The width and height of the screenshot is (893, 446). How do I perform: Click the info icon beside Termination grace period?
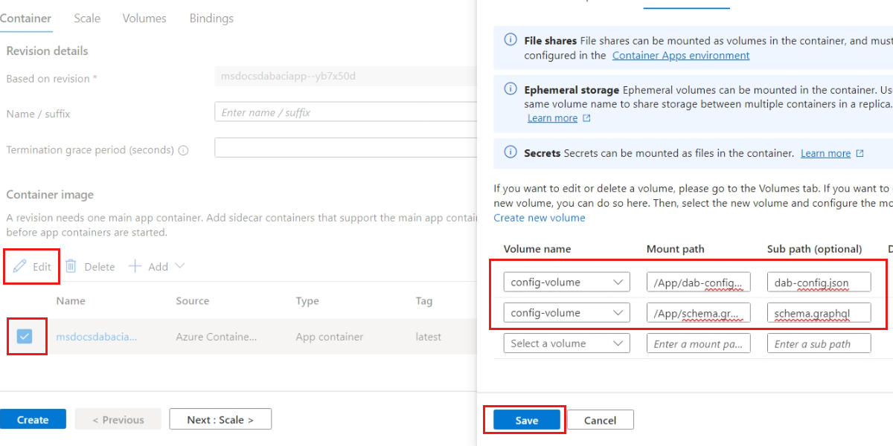184,149
